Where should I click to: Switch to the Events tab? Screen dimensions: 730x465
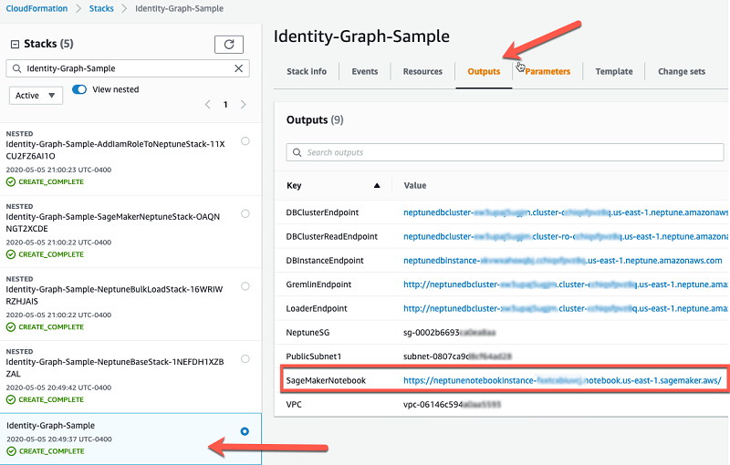tap(364, 72)
